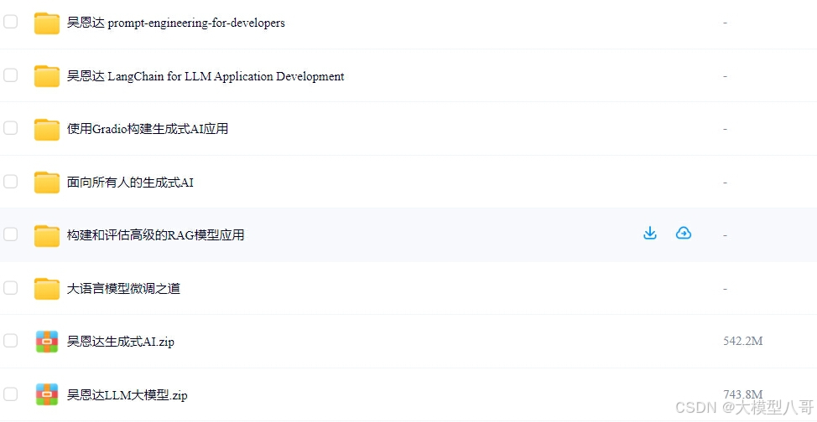The height and width of the screenshot is (422, 817).
Task: Open 吴恩达 prompt-engineering-for-developers folder name
Action: click(176, 23)
